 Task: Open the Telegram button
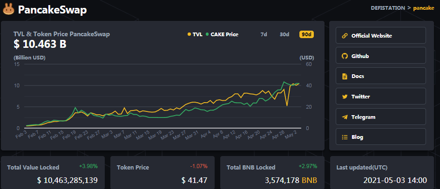(381, 117)
